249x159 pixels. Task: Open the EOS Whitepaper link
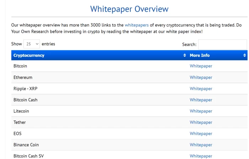pos(201,133)
